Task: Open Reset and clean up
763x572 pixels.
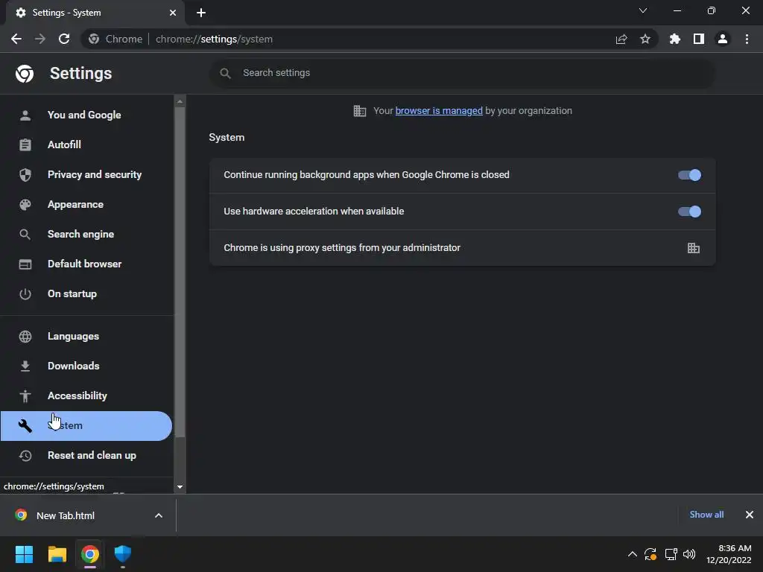Action: click(86, 455)
